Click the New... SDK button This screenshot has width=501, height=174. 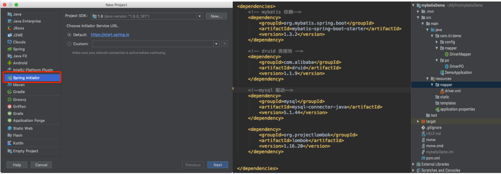[x=216, y=16]
